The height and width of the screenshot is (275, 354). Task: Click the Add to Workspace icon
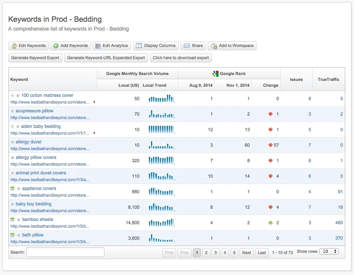214,46
